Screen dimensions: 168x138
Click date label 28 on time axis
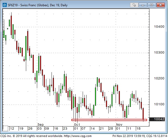(111, 129)
